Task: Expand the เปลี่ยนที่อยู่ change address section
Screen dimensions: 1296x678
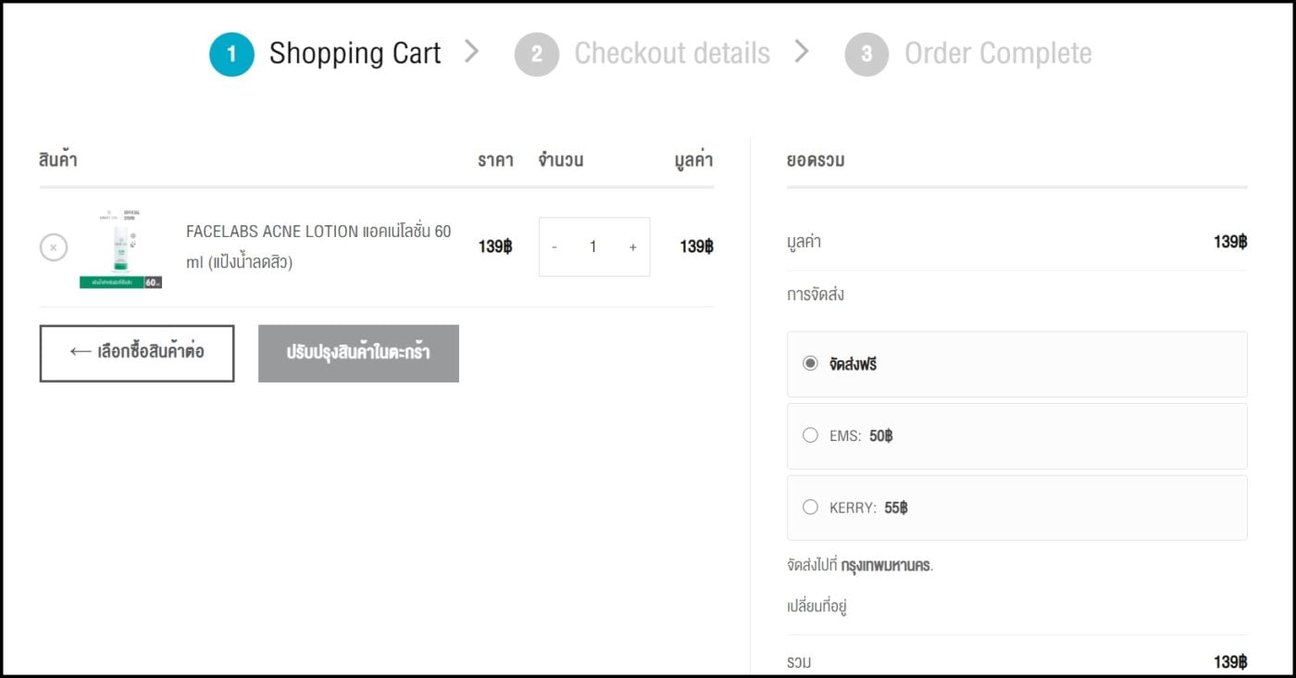Action: point(816,608)
